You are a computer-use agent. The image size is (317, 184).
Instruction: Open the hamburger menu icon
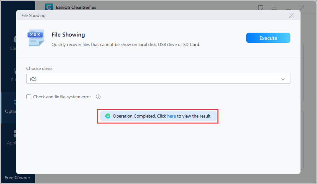(274, 8)
